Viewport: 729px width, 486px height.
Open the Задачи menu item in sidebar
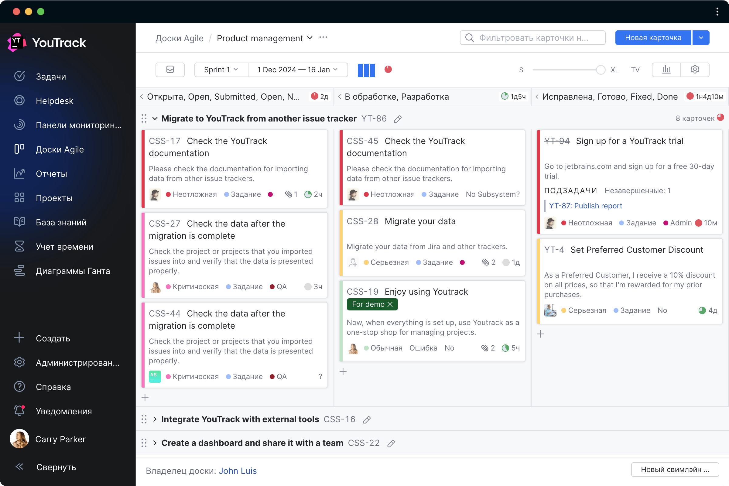pyautogui.click(x=51, y=76)
